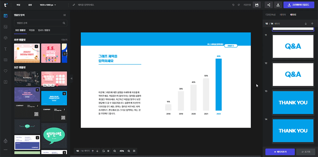Click the template search field
318x157 pixels.
coord(38,23)
